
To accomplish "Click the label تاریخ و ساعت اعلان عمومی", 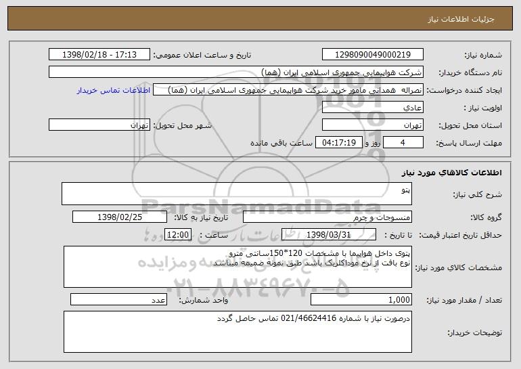I will coord(202,56).
